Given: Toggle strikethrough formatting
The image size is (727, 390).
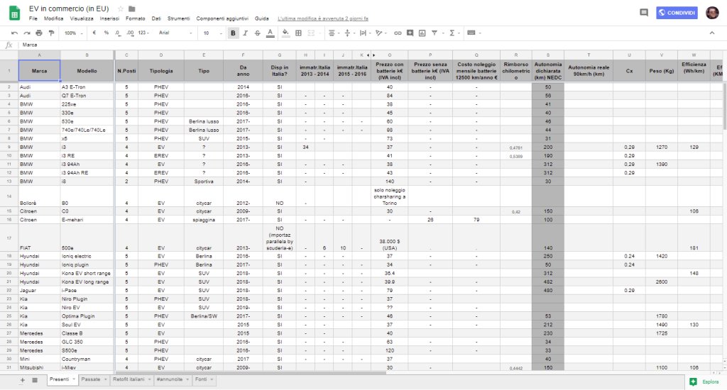Looking at the screenshot, I should coord(257,33).
